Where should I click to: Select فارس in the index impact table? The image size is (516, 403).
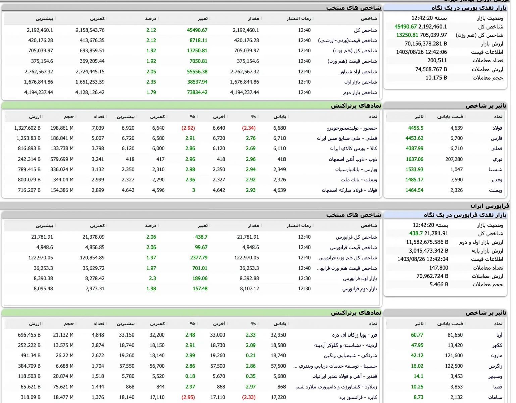[x=497, y=138]
